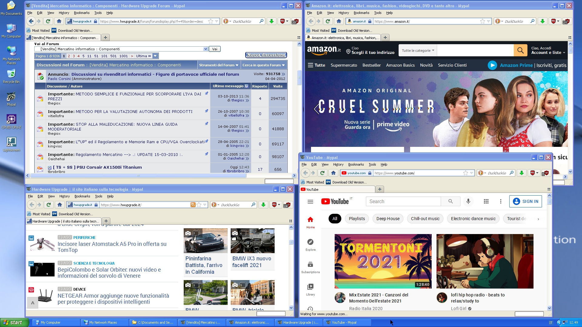Open Tutte le categorie dropdown on Amazon
This screenshot has width=582, height=327.
418,51
